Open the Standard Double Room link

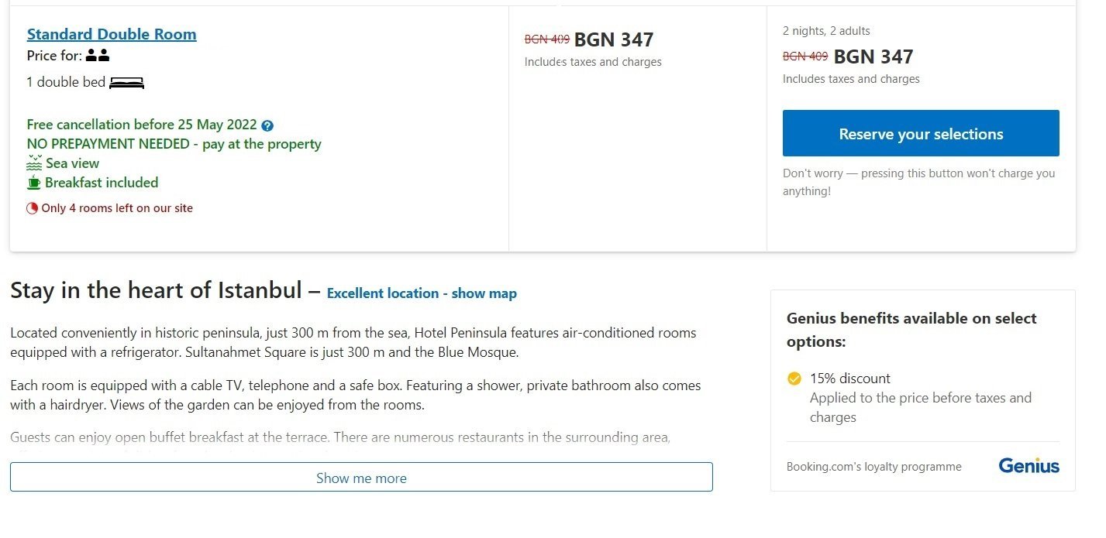pos(112,34)
